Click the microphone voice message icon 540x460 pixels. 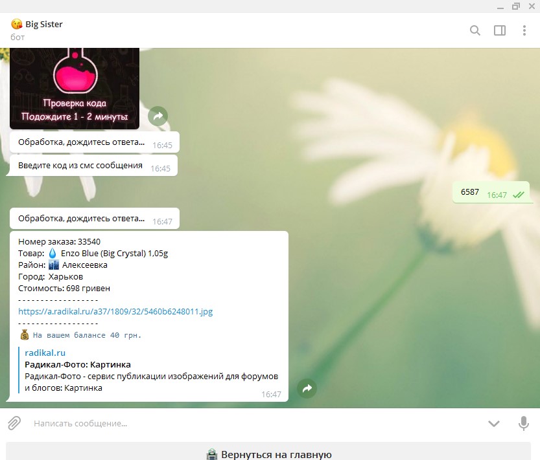point(524,423)
